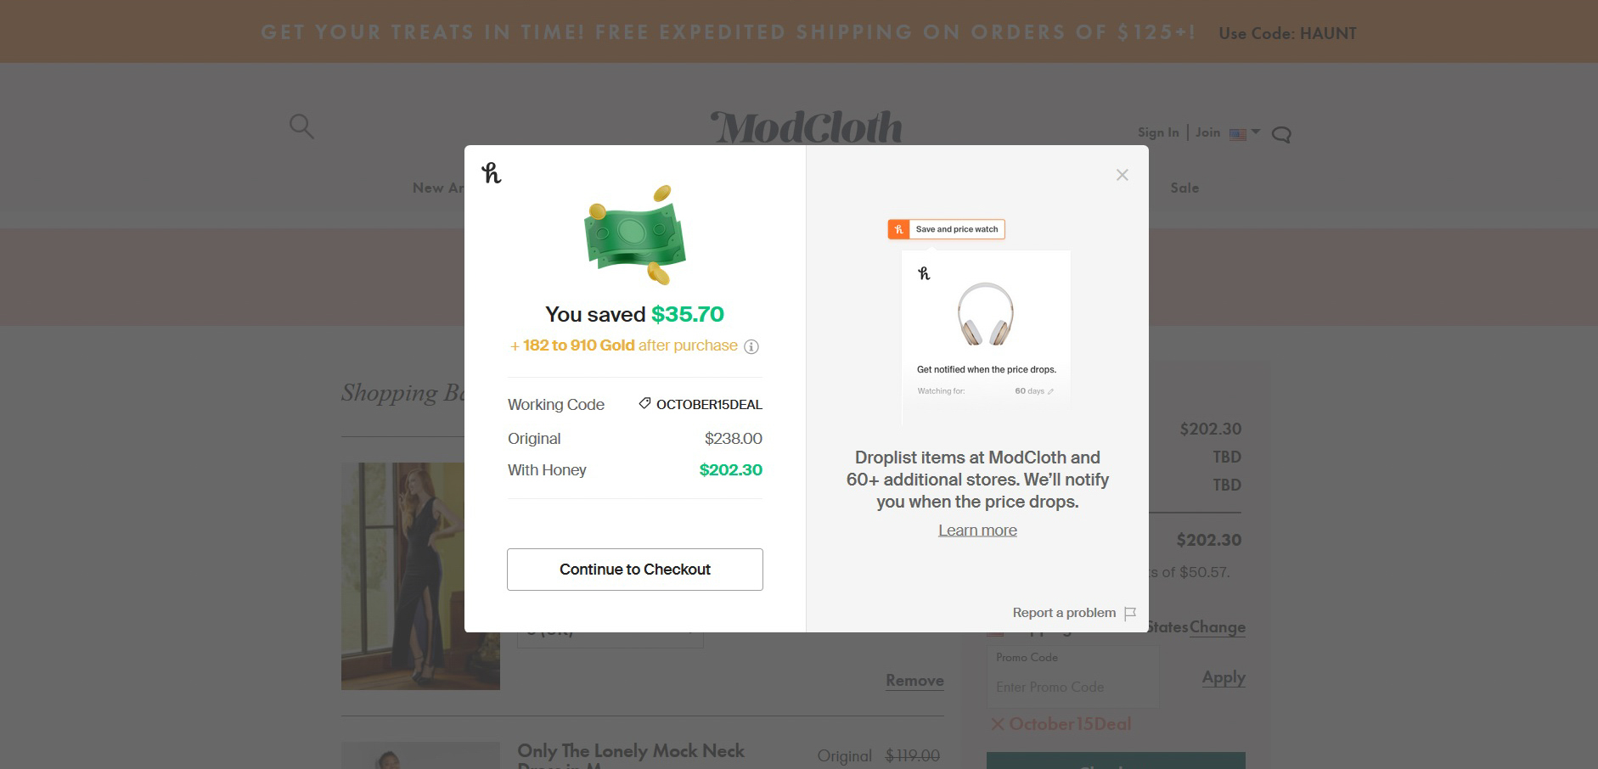Viewport: 1598px width, 769px height.
Task: Open the chat bubble icon
Action: (1281, 134)
